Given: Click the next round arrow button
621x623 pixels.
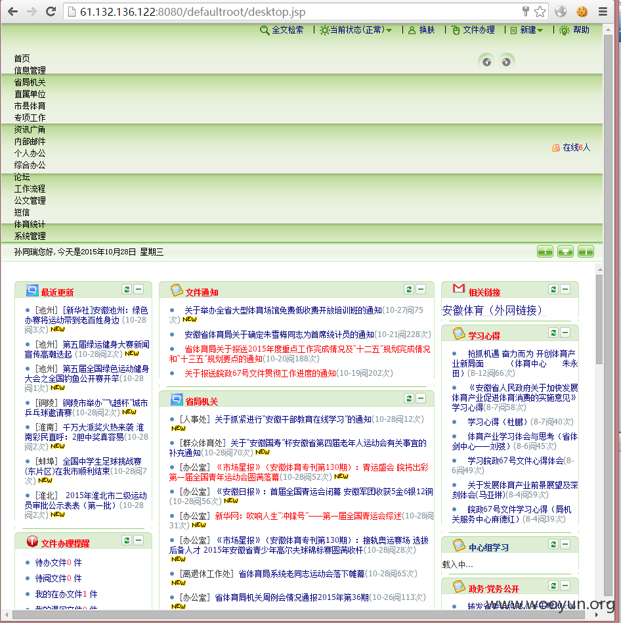Looking at the screenshot, I should [506, 62].
